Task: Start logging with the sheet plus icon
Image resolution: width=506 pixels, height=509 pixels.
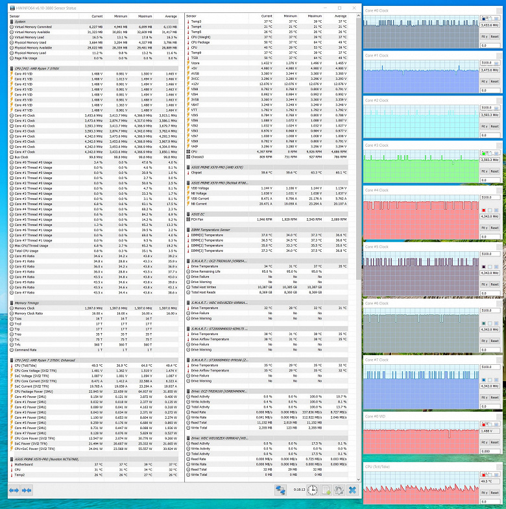Action: [326, 490]
